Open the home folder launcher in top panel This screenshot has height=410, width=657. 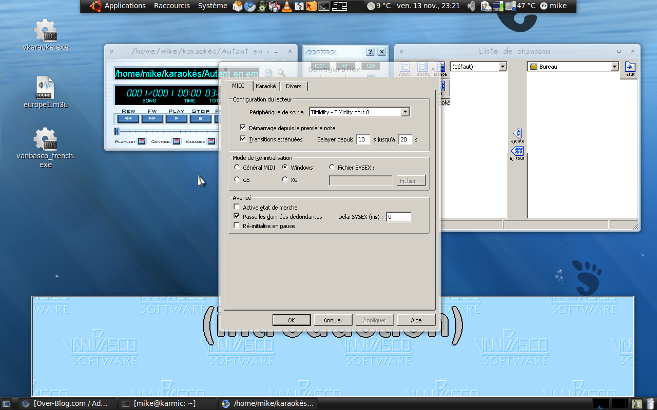(x=237, y=6)
